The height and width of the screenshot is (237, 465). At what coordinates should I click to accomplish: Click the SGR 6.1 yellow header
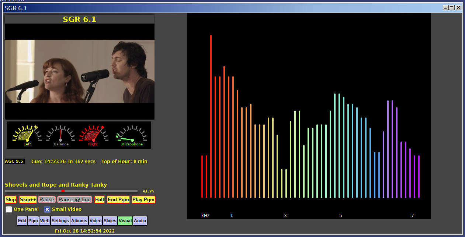80,19
